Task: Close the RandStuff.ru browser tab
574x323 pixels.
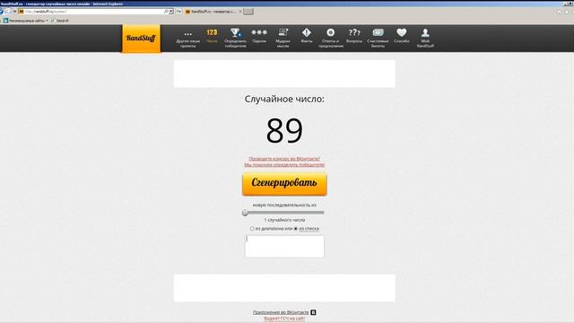Action: pos(240,12)
